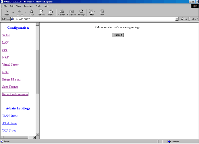This screenshot has width=199, height=144.
Task: Click the sidebar horizontal scroll left arrow
Action: (2, 137)
